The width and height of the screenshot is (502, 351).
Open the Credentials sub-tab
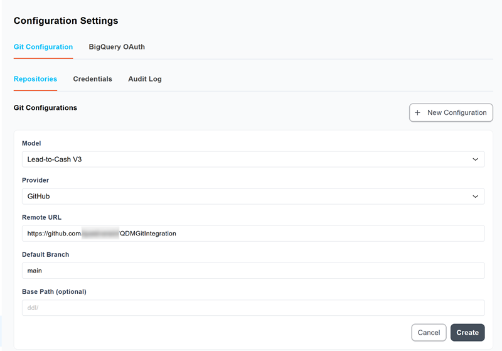tap(92, 78)
